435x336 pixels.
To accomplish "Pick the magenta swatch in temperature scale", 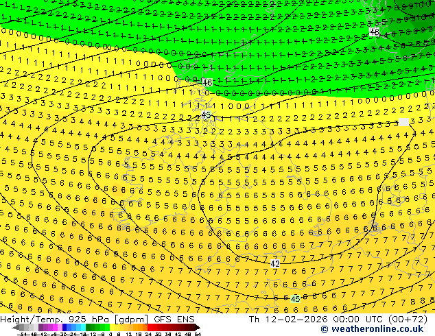I will [x=55, y=328].
